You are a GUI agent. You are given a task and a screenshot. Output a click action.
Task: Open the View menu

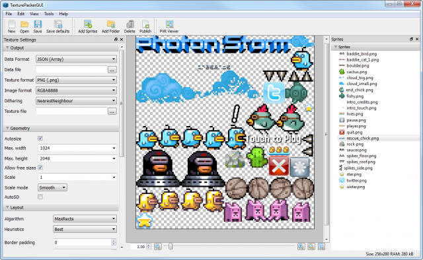point(34,14)
